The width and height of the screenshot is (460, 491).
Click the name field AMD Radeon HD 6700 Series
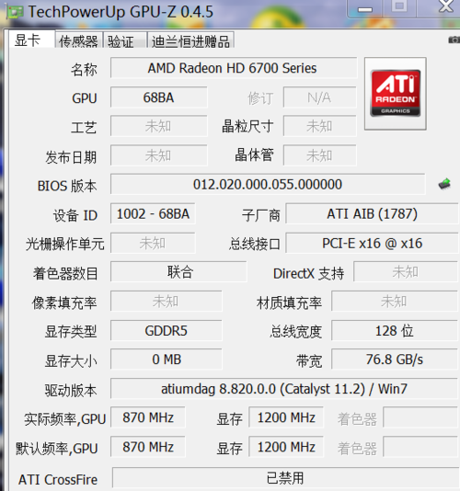(234, 68)
